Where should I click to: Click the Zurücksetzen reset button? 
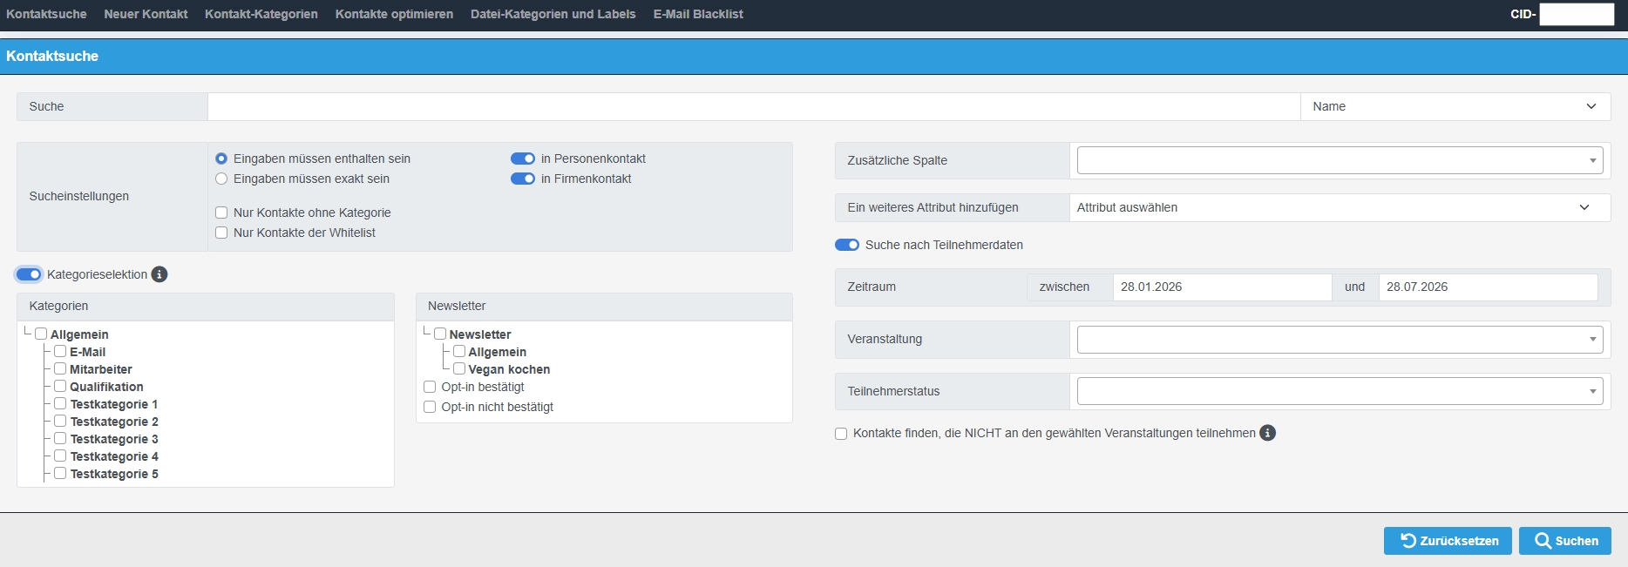(1450, 541)
